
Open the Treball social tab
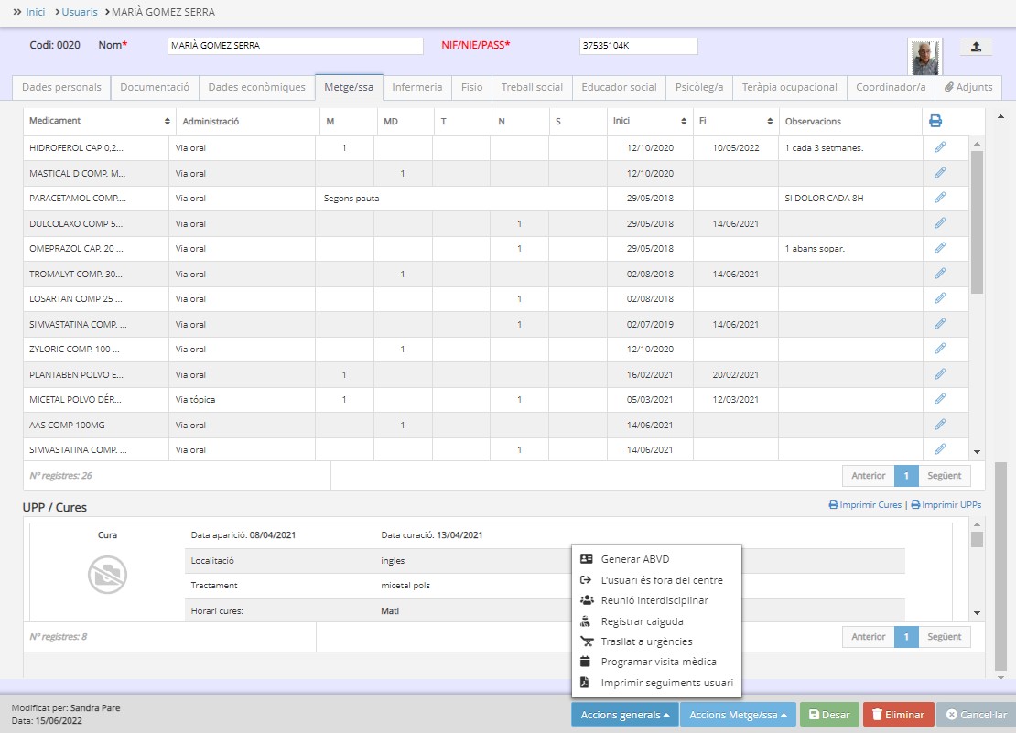click(532, 87)
